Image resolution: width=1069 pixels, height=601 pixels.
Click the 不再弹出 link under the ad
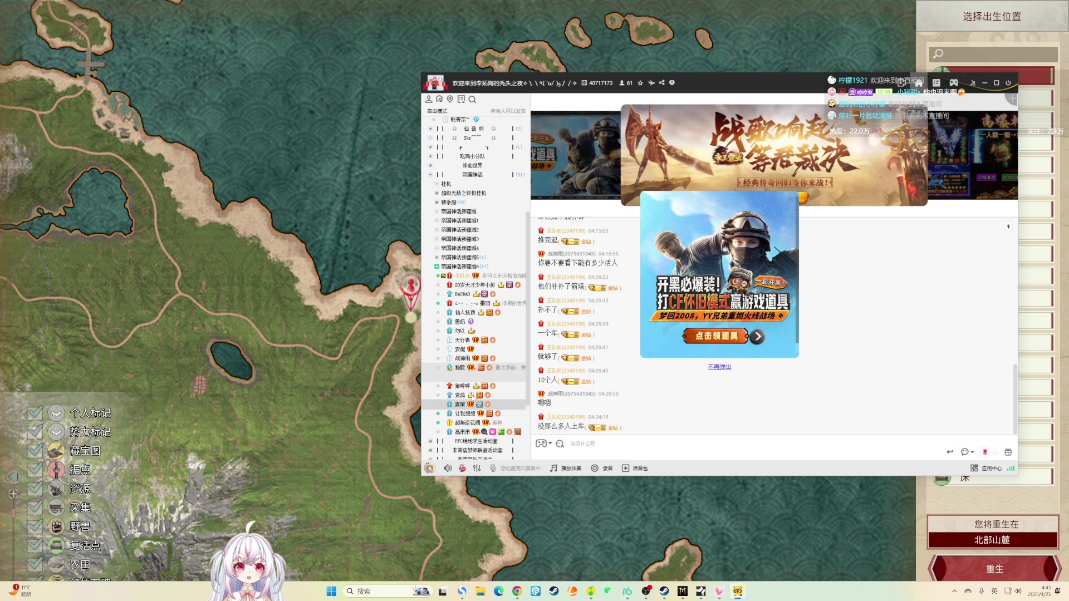pyautogui.click(x=719, y=367)
